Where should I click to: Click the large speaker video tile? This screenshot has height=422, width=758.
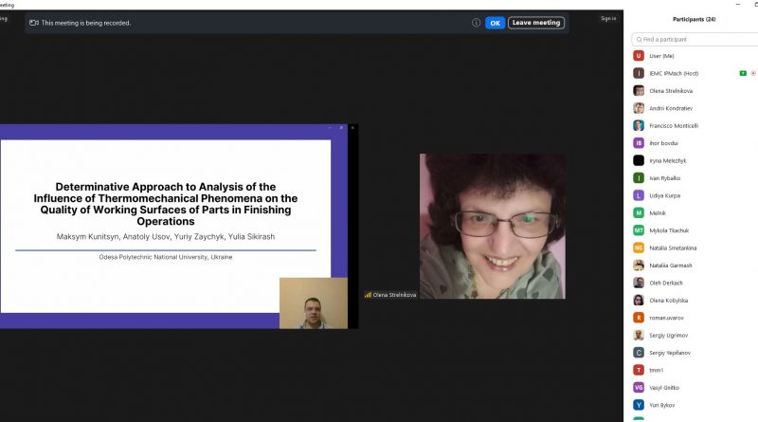[x=492, y=226]
